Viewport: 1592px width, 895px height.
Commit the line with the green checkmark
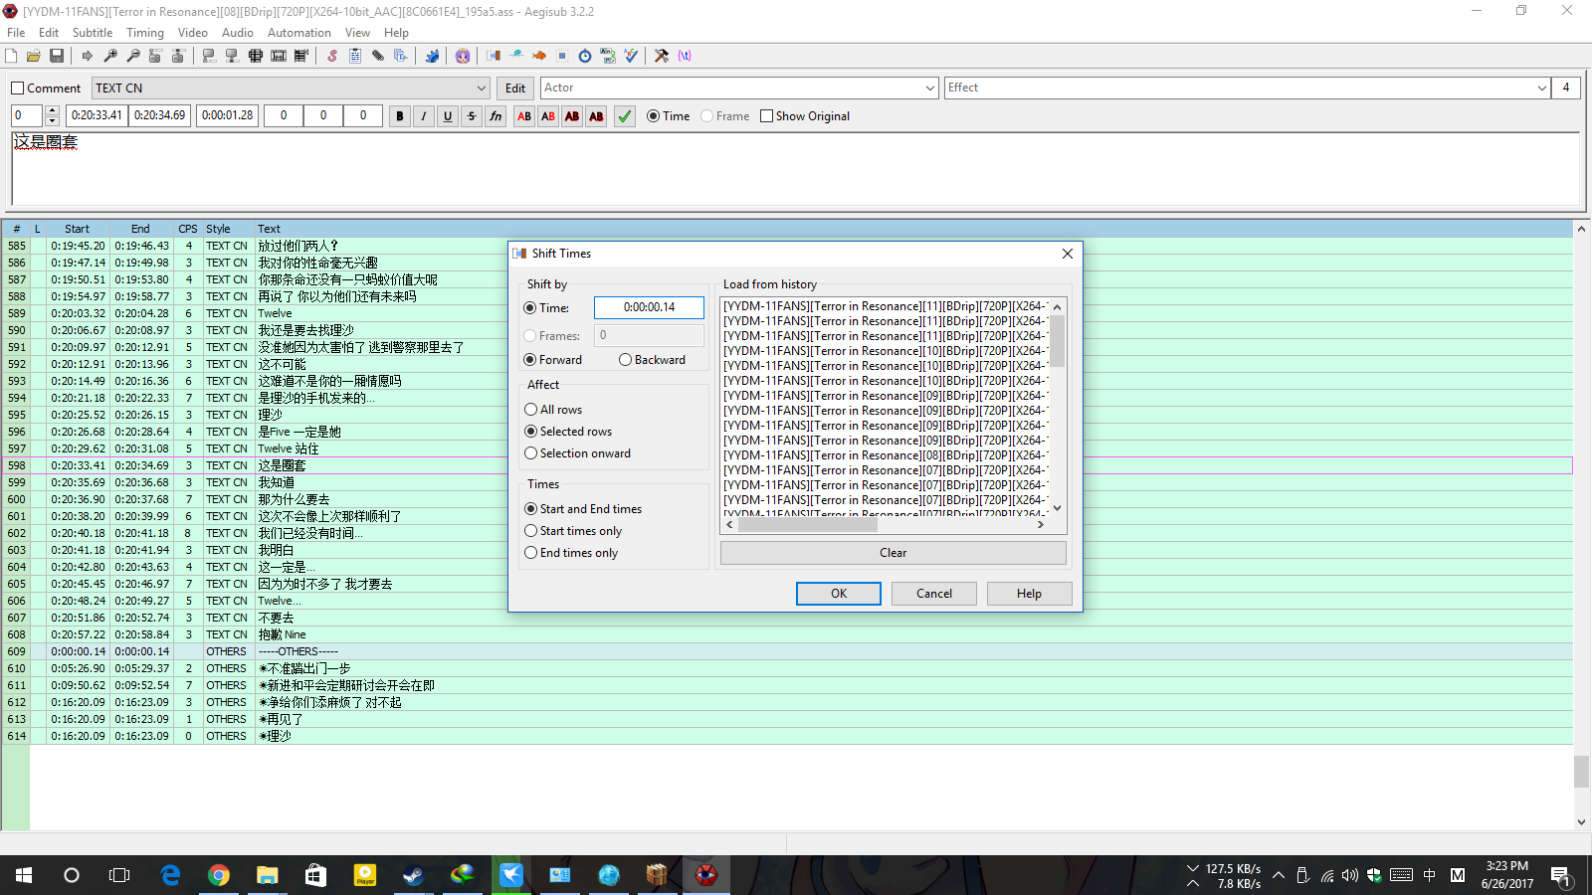(625, 116)
